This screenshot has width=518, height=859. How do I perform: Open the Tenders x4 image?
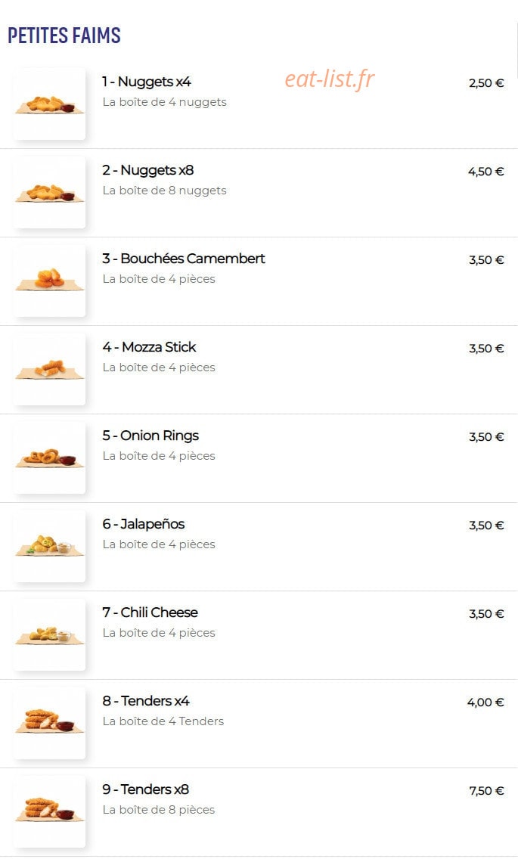point(49,723)
